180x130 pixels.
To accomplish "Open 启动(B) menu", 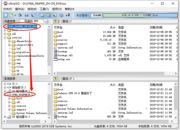I will click(x=32, y=9).
